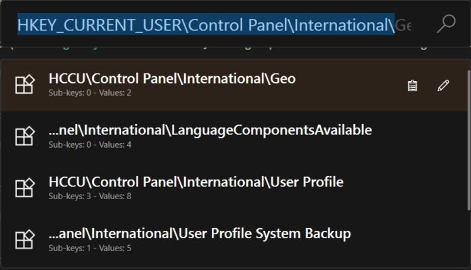Choose the International\User Profile result
The image size is (471, 270).
pos(196,182)
